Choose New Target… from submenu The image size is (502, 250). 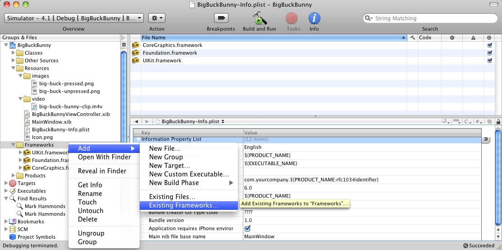click(189, 166)
